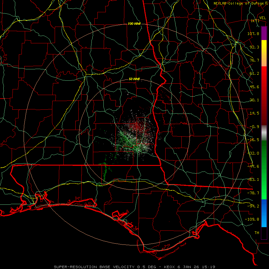Select the blue segment of the velocity scale
Image resolution: width=269 pixels, height=269 pixels.
(264, 213)
